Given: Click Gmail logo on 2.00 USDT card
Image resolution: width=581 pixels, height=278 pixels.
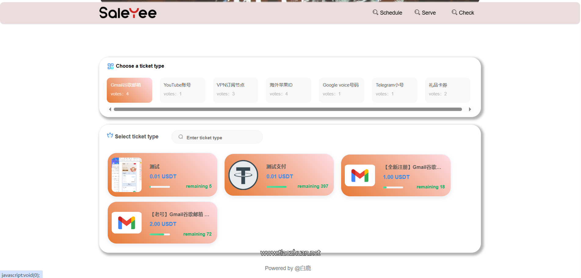Looking at the screenshot, I should (127, 223).
